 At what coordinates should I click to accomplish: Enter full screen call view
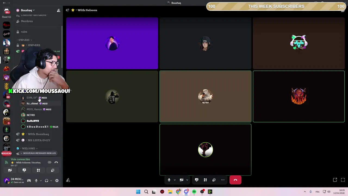343,180
